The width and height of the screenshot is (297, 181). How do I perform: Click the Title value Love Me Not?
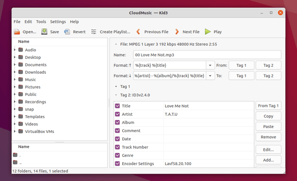(x=177, y=106)
